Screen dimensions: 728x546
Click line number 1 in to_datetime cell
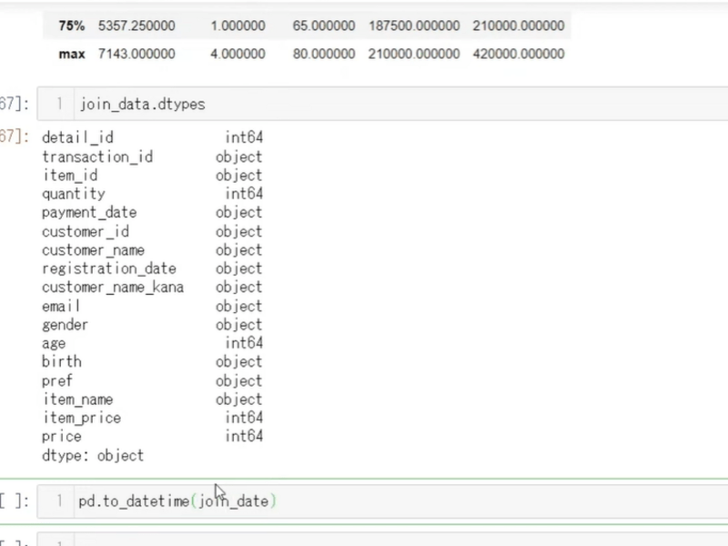click(59, 500)
